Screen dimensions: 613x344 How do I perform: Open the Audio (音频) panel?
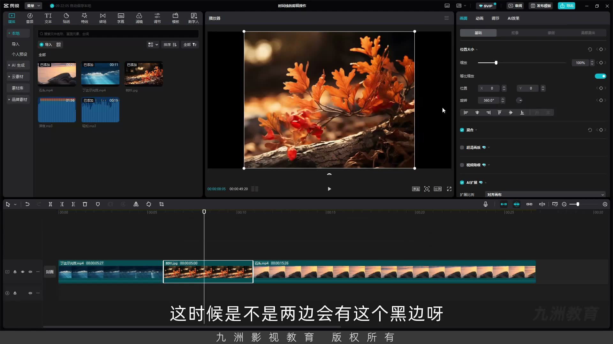pyautogui.click(x=30, y=18)
